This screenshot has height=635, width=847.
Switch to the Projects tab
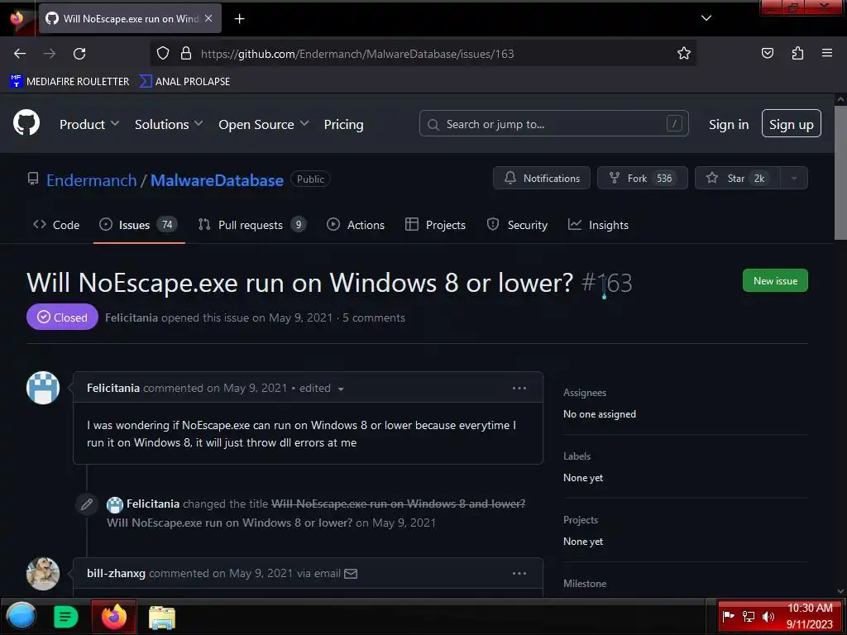click(x=435, y=225)
